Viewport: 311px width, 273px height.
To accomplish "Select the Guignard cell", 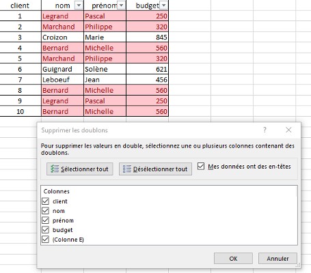I will (62, 69).
